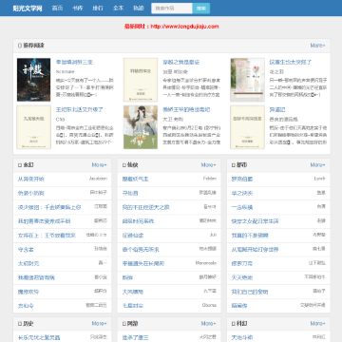
Task: Open 全本 in the navigation bar
Action: [x=118, y=9]
